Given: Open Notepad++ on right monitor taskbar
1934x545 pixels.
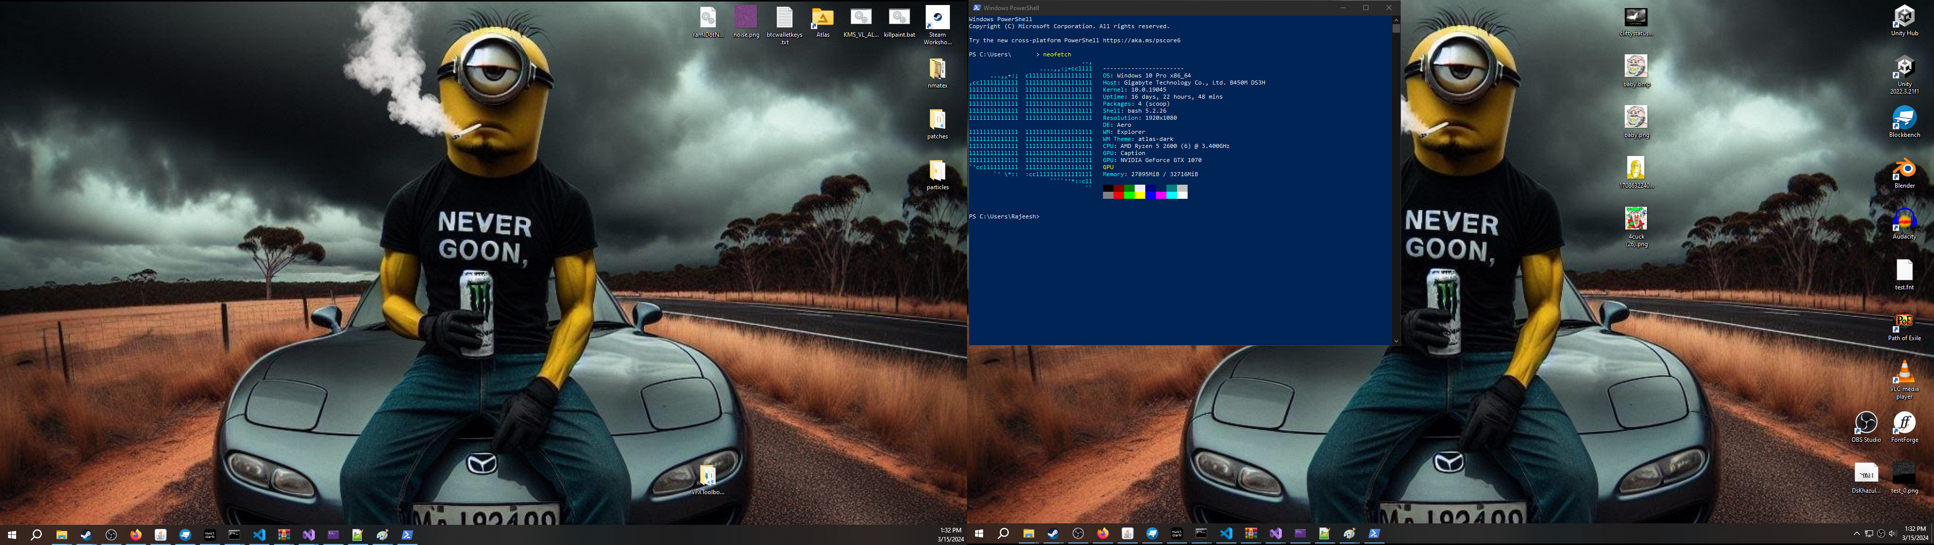Looking at the screenshot, I should click(x=1325, y=534).
